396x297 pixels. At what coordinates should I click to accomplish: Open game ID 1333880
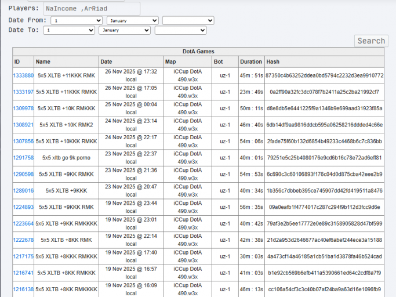(23, 75)
